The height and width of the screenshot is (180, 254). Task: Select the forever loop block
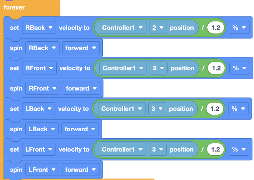(x=14, y=7)
